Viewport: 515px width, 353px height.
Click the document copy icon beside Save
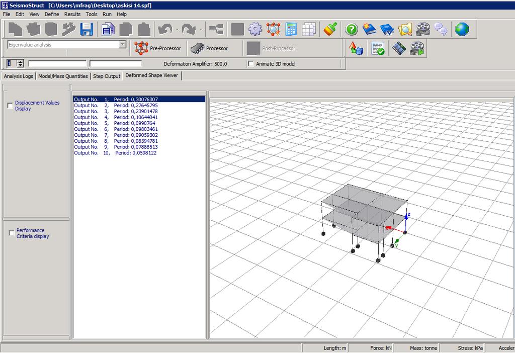point(108,29)
